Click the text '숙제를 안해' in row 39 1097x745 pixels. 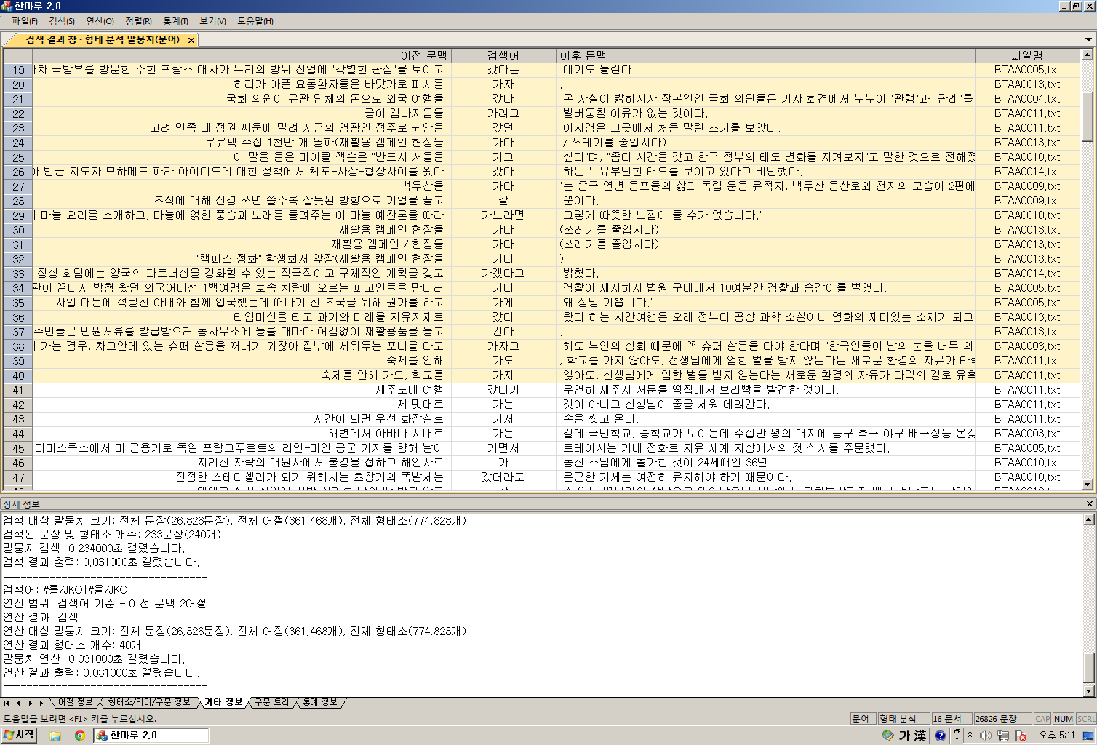click(x=415, y=361)
